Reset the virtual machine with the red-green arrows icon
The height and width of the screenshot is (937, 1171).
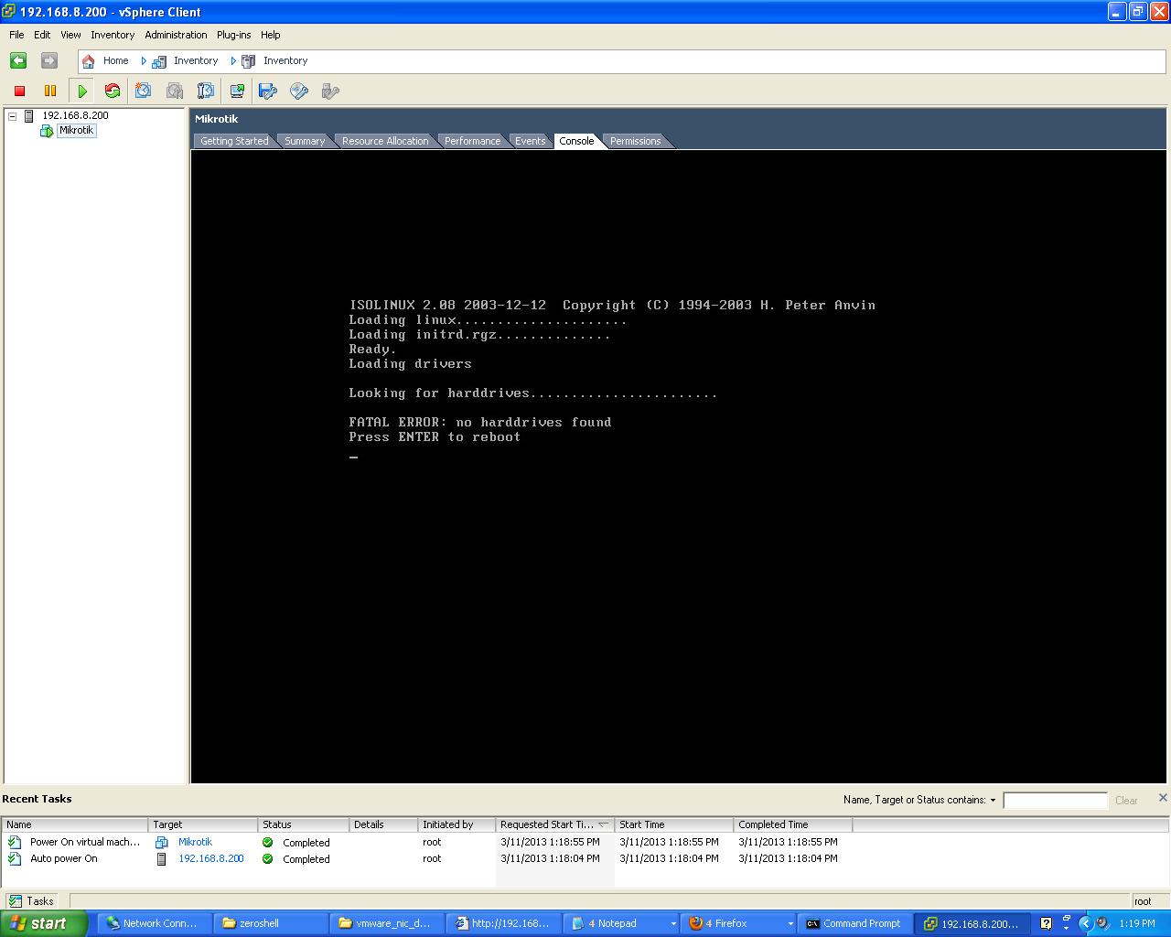point(113,91)
